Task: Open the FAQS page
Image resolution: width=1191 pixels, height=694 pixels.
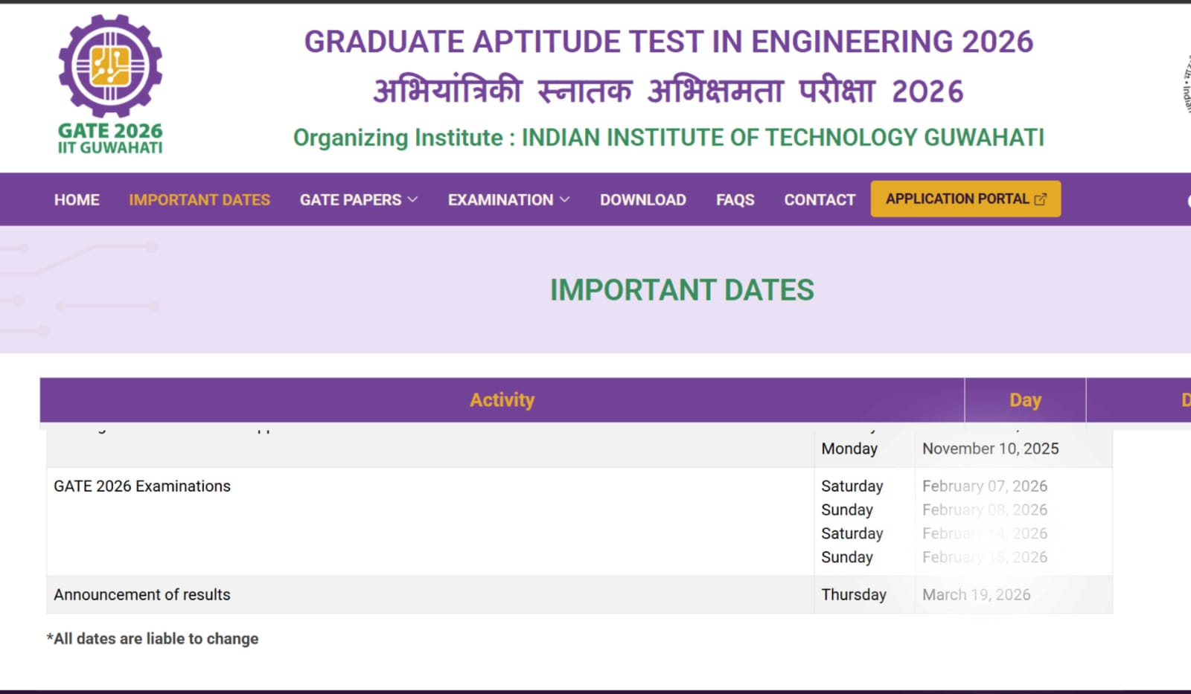Action: pos(735,200)
